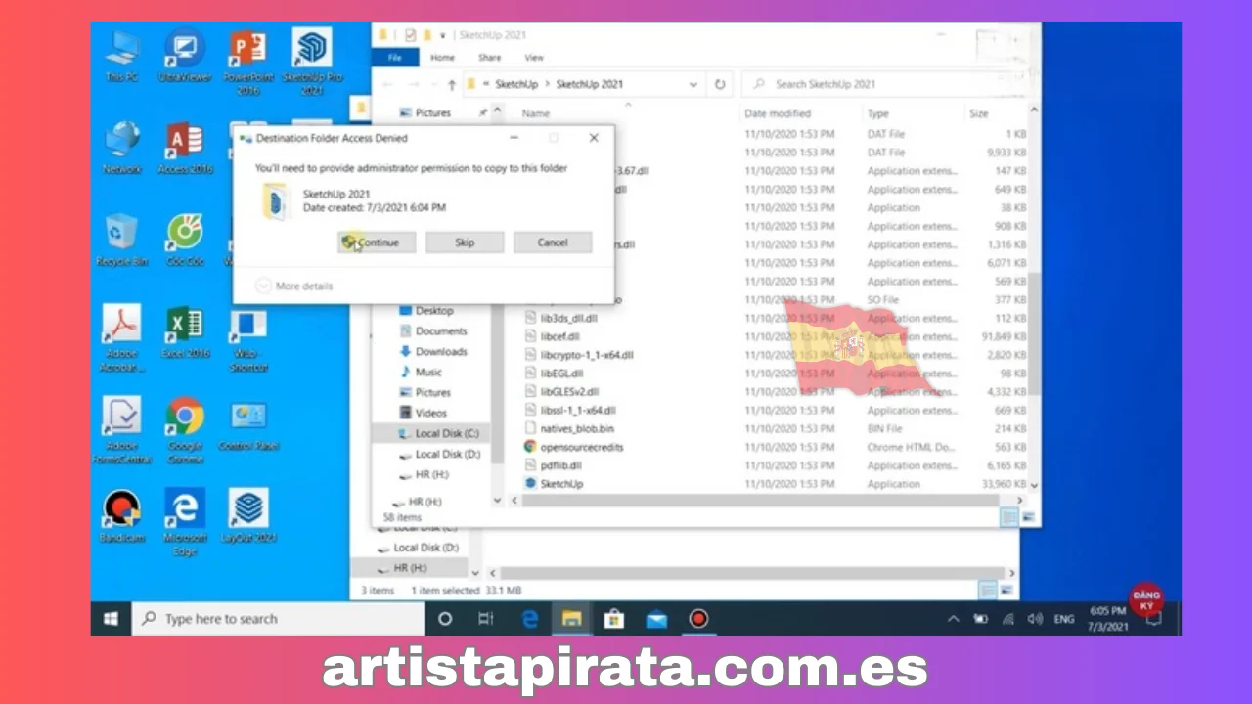Switch to File Explorer on the taskbar
This screenshot has width=1252, height=704.
pyautogui.click(x=572, y=619)
